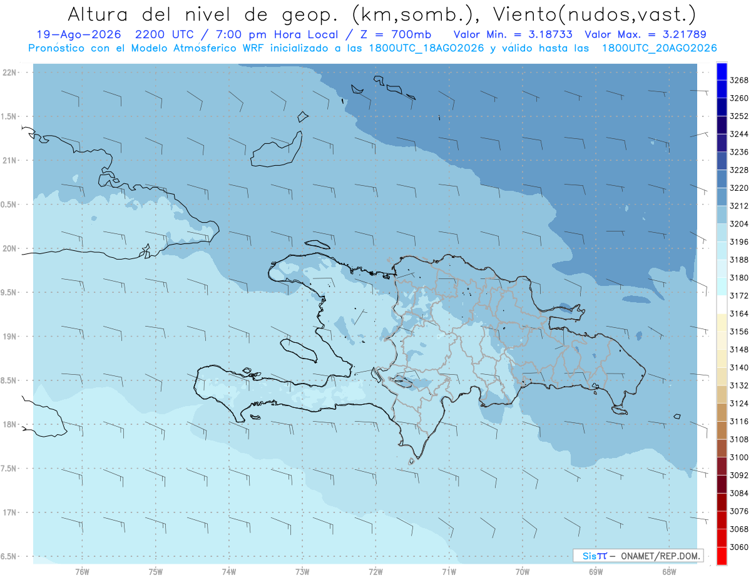751x580 pixels.
Task: Click the '3220' colorbar value
Action: coord(739,188)
